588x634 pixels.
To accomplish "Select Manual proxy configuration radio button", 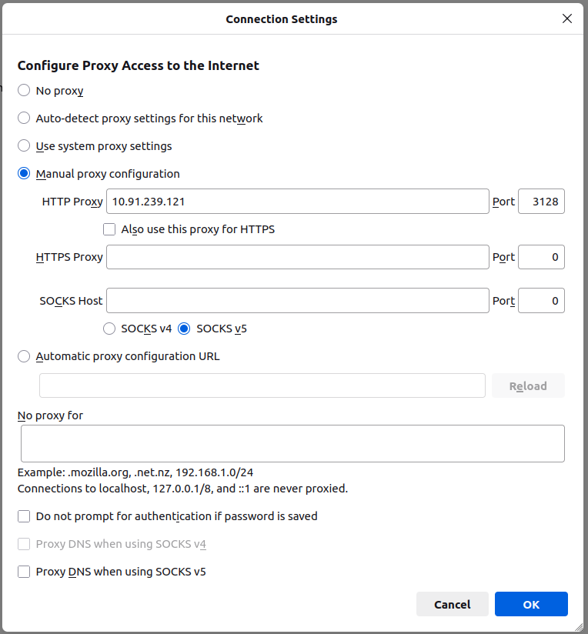I will tap(24, 174).
